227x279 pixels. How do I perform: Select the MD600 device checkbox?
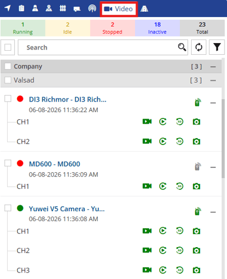tap(8, 163)
